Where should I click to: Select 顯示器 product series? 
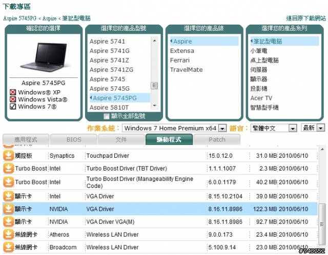259,79
